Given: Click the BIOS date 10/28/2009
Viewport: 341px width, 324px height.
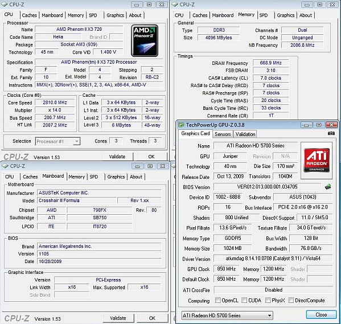Looking at the screenshot, I should pyautogui.click(x=99, y=261).
